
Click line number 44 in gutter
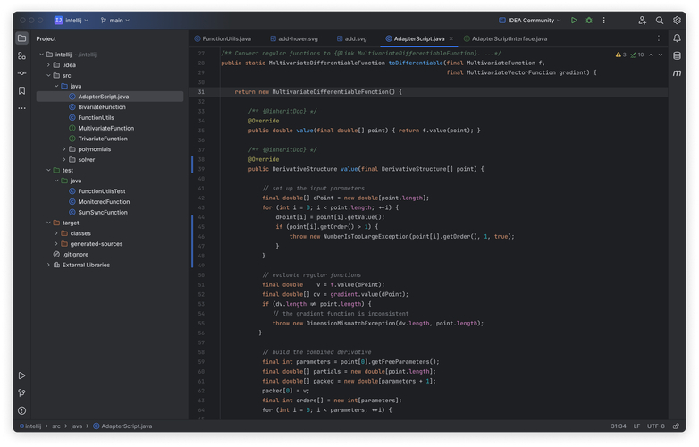(201, 217)
